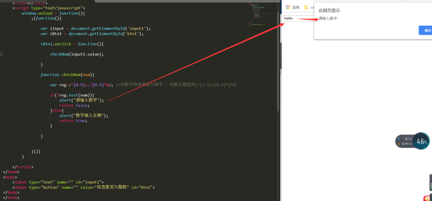Open the 应用 apps grid shortcut in the browser
The image size is (432, 201).
point(293,7)
